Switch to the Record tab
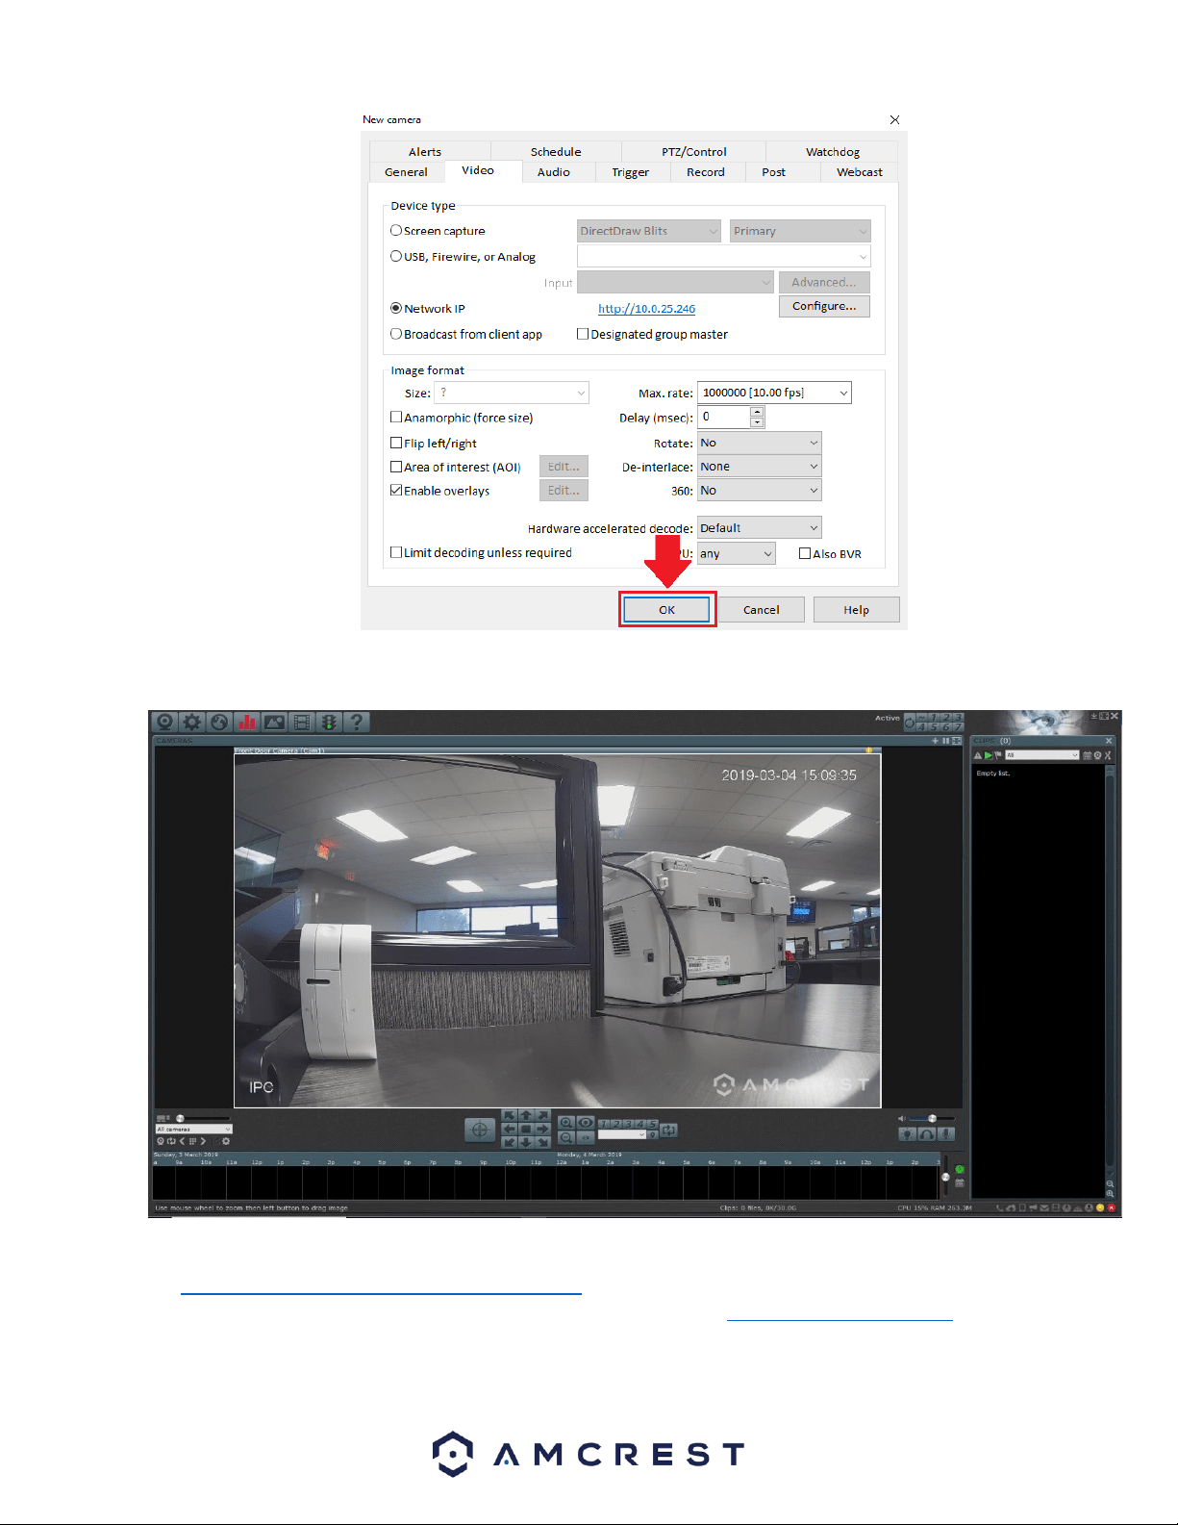Image resolution: width=1178 pixels, height=1525 pixels. [705, 172]
